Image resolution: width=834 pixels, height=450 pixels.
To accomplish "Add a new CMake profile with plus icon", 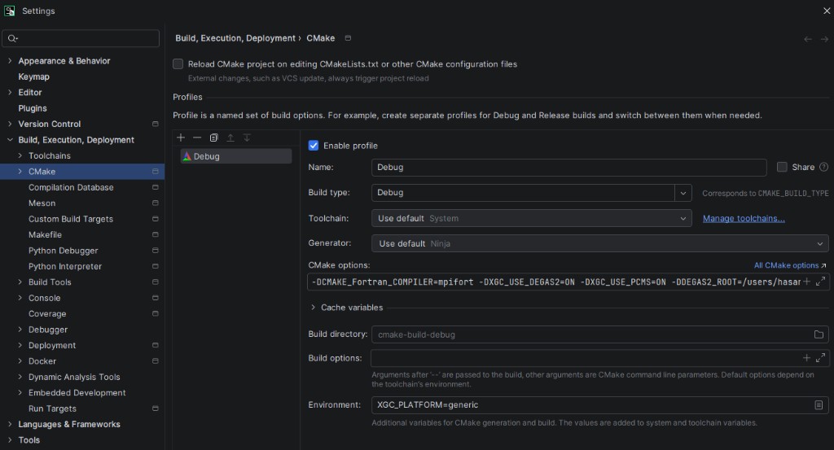I will click(x=181, y=138).
